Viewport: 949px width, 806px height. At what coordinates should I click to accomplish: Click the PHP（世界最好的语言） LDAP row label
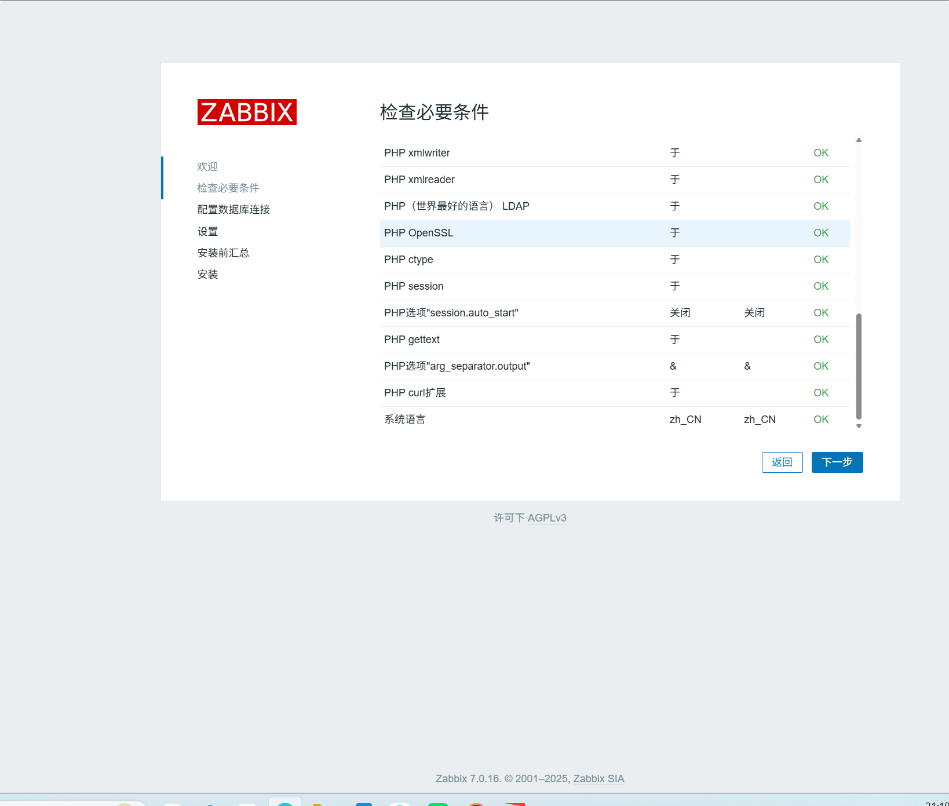pos(457,206)
